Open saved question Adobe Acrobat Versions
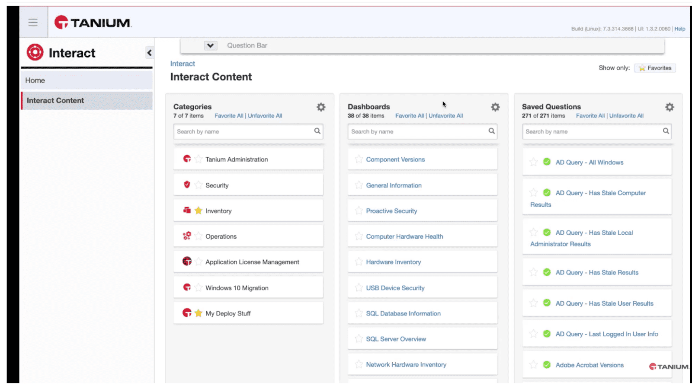Image resolution: width=692 pixels, height=389 pixels. 589,365
